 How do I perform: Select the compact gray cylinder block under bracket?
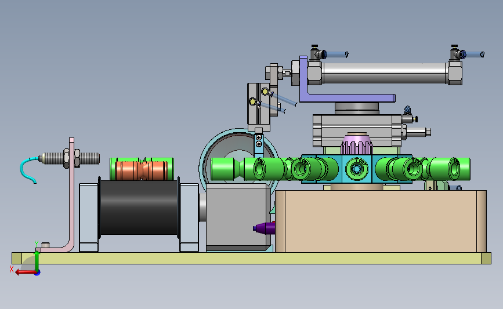pos(357,131)
